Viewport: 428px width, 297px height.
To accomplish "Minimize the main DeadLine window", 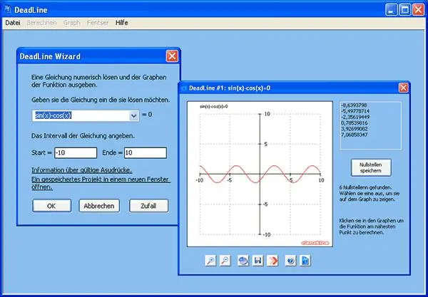I will (x=392, y=10).
